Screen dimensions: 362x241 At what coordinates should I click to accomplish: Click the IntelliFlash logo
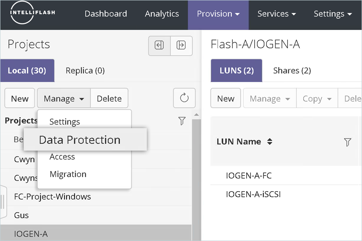pos(32,12)
